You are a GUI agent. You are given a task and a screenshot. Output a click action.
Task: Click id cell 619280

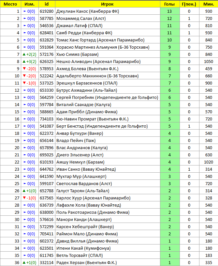(47, 11)
